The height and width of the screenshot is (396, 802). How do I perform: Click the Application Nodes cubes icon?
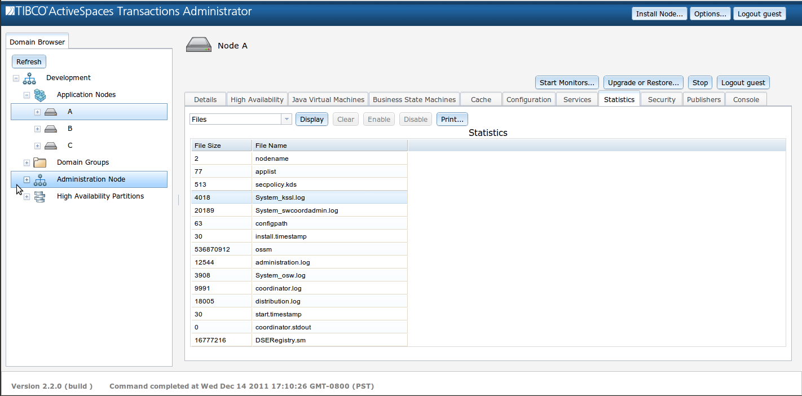point(39,95)
